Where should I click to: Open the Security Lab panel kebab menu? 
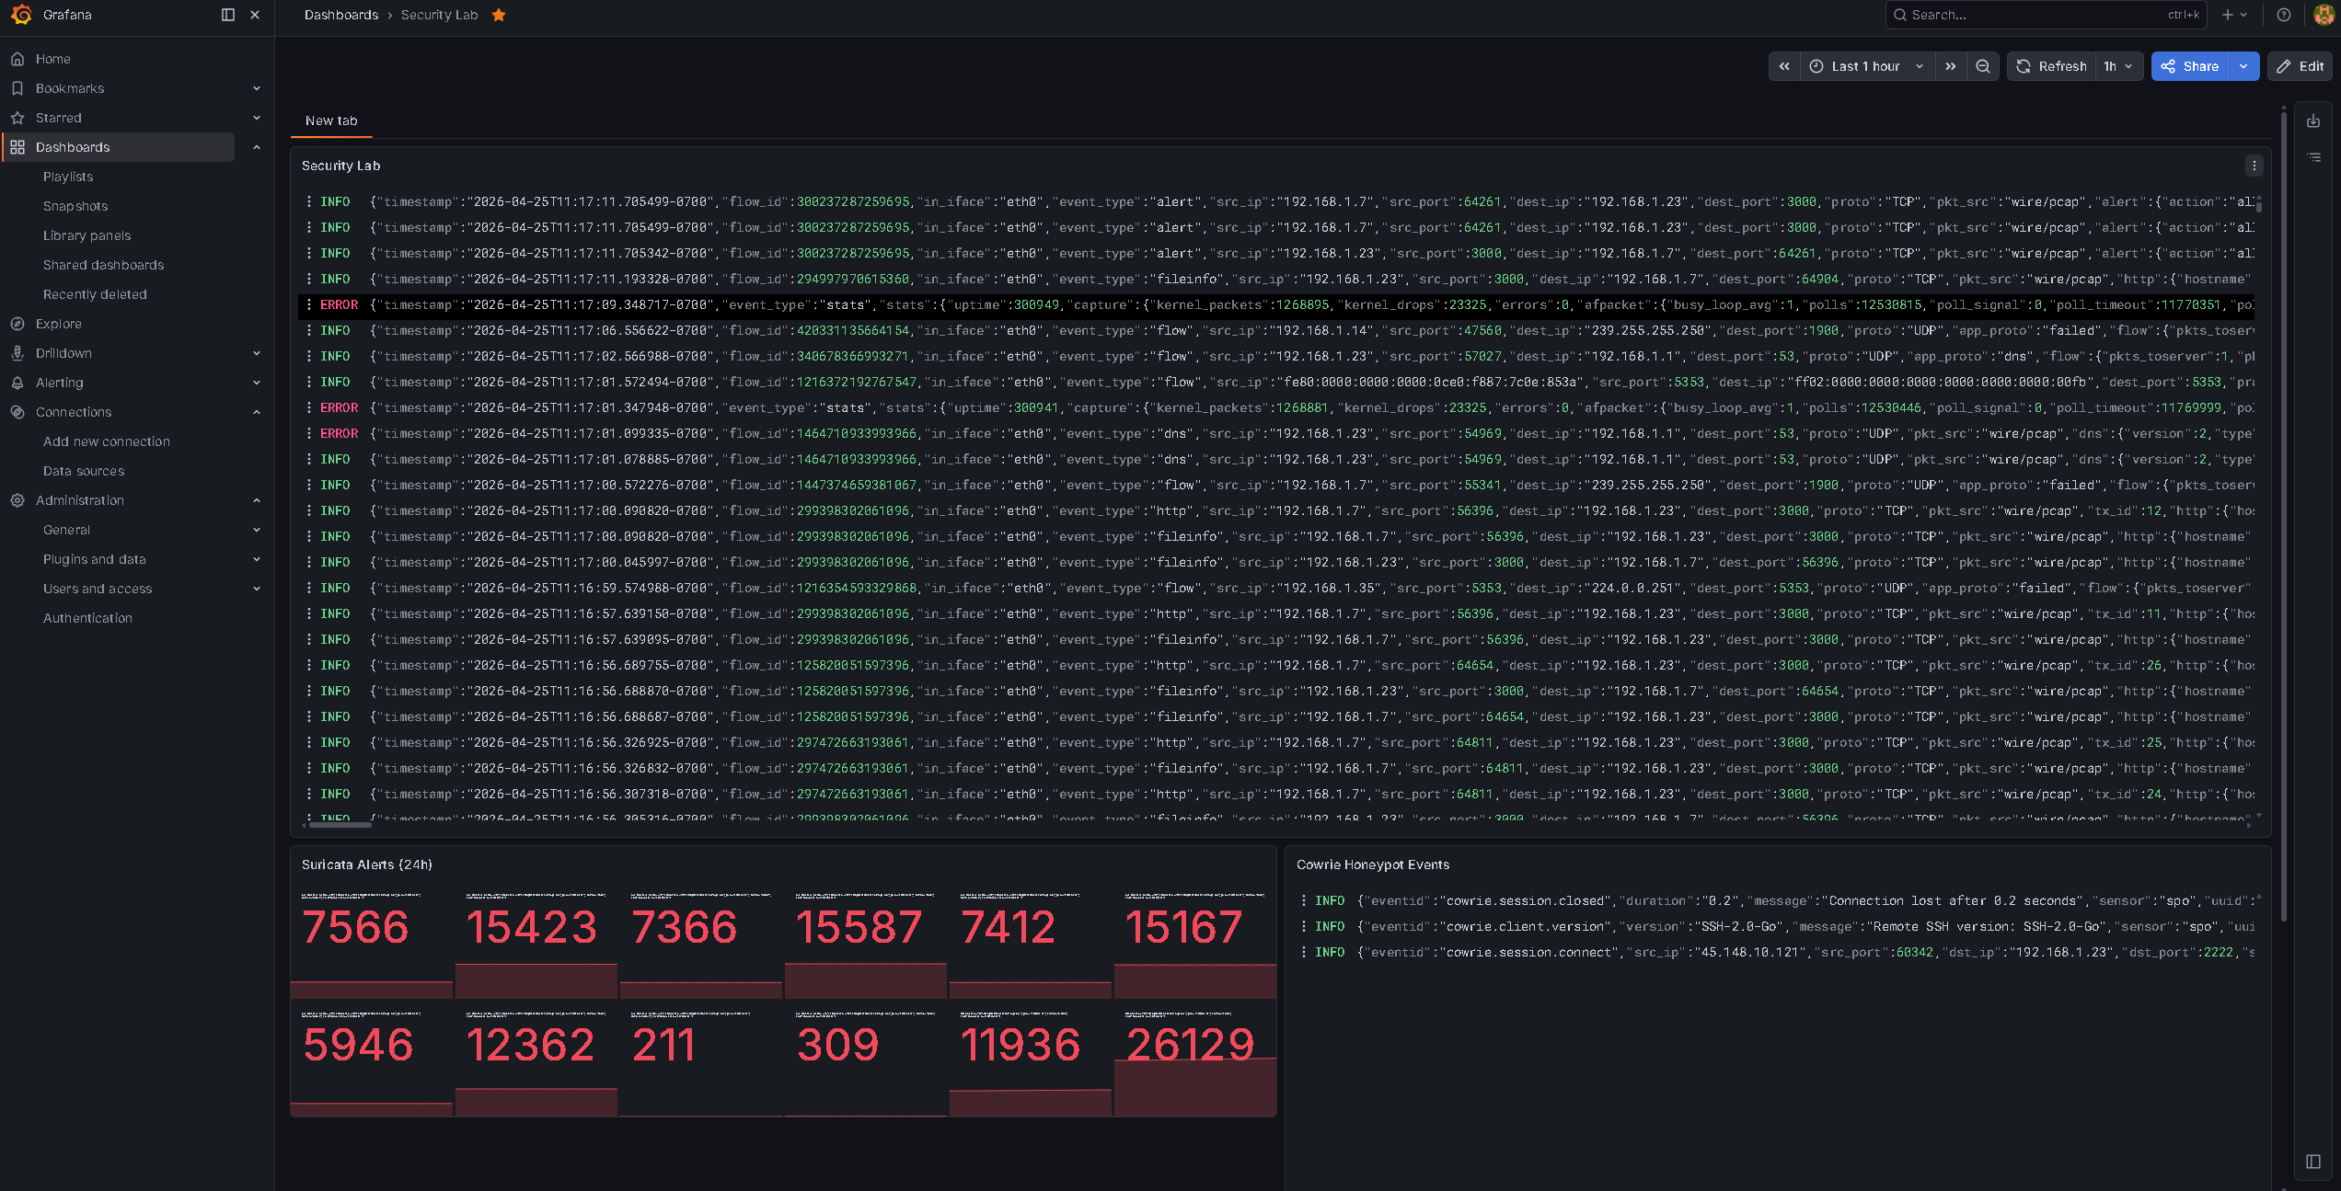pyautogui.click(x=2254, y=166)
